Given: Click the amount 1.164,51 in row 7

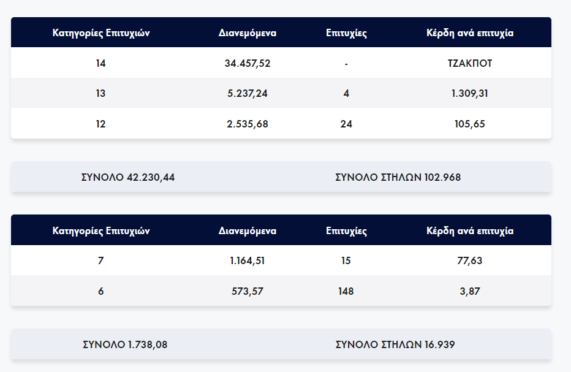Looking at the screenshot, I should point(248,260).
